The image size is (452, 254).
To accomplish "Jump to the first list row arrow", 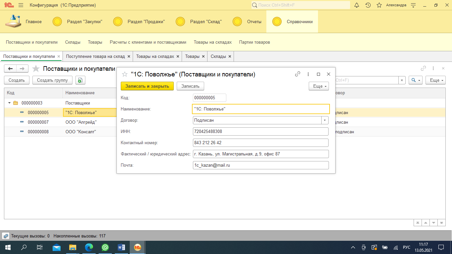I will 418,223.
